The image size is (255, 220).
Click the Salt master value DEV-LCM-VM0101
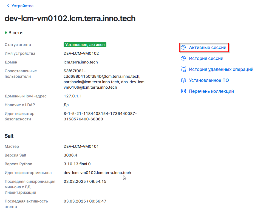coord(81,146)
